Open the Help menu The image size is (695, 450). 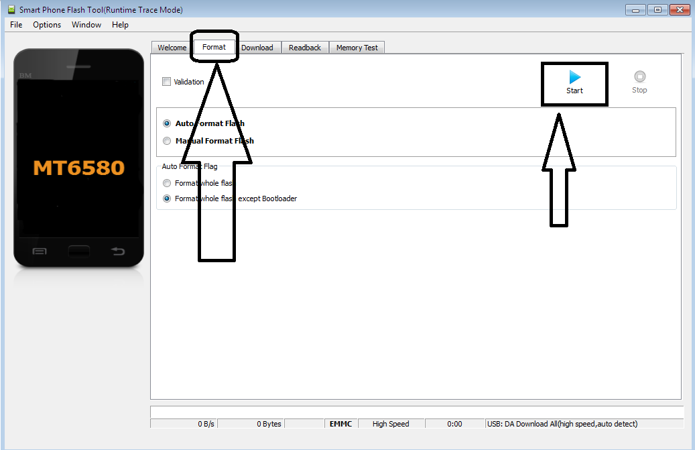[120, 25]
